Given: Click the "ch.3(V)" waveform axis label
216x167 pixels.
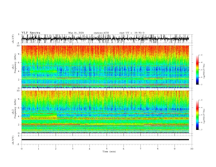Looking at the screenshot, I should tap(13, 140).
